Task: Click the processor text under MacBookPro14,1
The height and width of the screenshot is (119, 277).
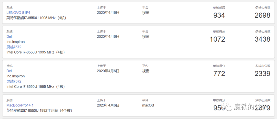Action: pyautogui.click(x=39, y=111)
